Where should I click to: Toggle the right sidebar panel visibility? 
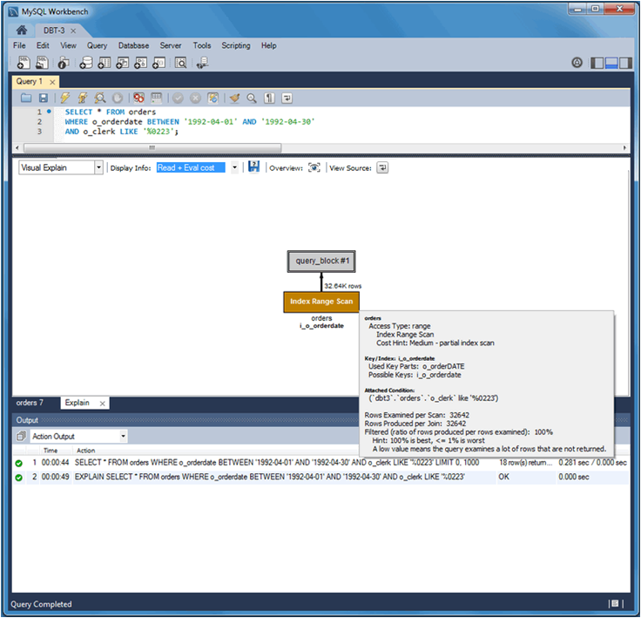625,63
